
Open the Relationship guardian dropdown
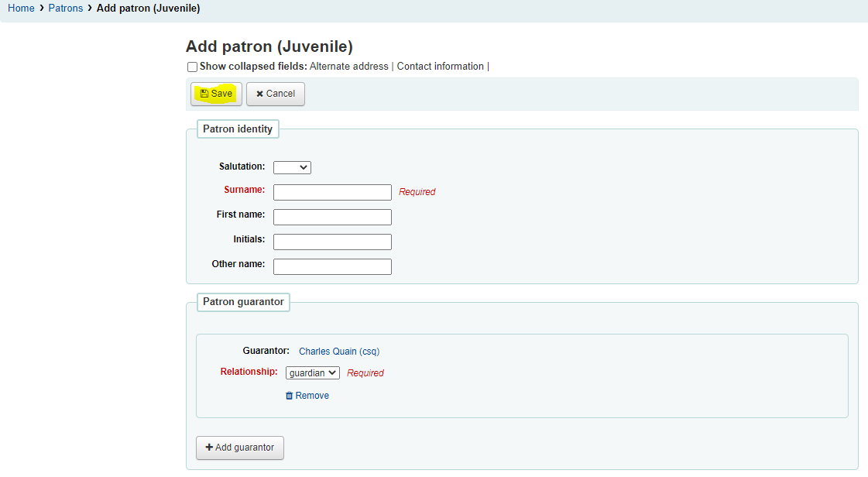[313, 373]
